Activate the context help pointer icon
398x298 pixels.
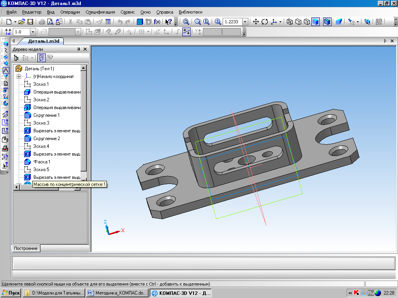168,22
